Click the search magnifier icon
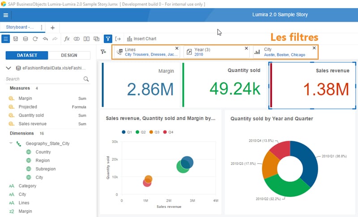Image resolution: width=358 pixels, height=217 pixels. pos(86,79)
